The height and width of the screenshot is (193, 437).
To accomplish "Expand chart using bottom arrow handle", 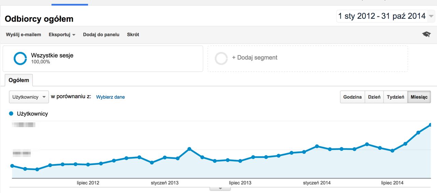I will pyautogui.click(x=220, y=188).
